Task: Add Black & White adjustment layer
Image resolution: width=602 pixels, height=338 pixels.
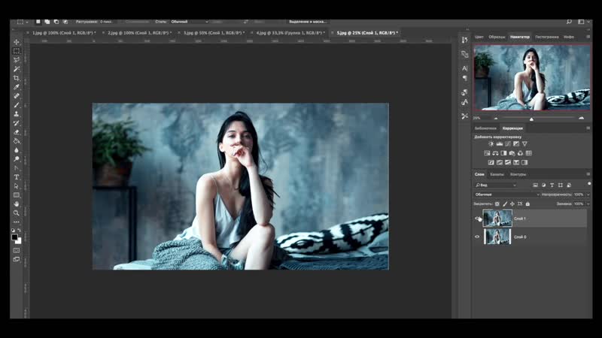Action: 503,153
